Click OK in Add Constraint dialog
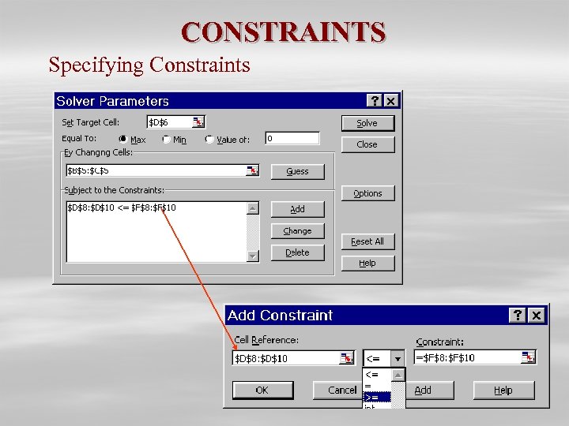The height and width of the screenshot is (426, 569). pyautogui.click(x=262, y=390)
